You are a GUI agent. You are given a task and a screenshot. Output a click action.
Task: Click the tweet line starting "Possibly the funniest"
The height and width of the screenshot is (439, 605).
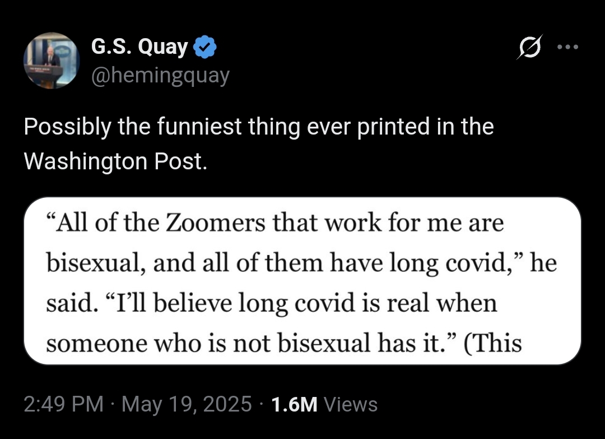click(258, 127)
